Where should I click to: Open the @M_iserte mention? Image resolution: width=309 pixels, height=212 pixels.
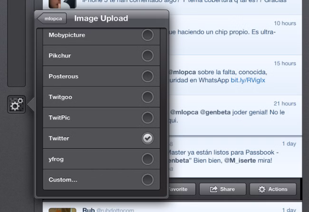pos(243,161)
